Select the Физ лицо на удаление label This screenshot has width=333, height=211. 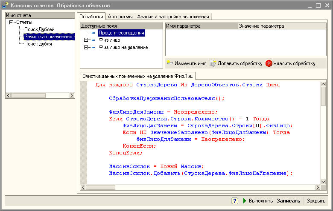click(x=123, y=47)
